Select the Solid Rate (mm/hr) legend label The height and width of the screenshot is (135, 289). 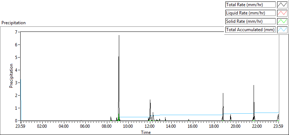coord(250,21)
